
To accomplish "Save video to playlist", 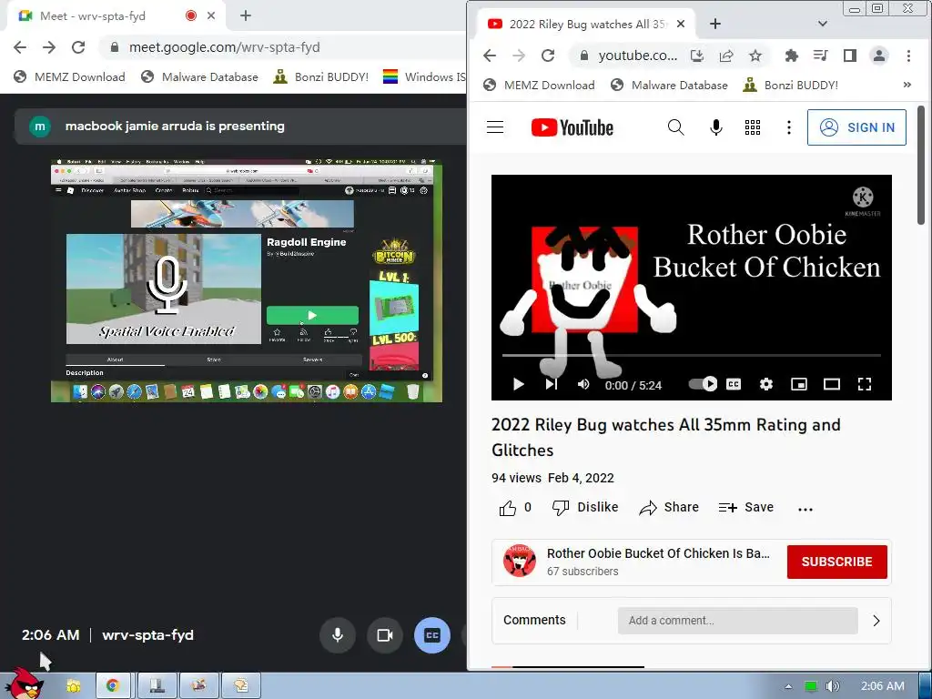I will point(746,508).
